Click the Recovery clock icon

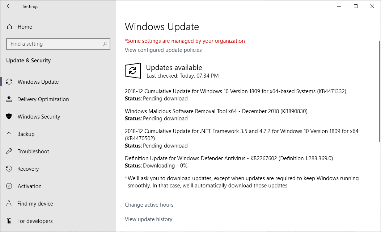(9, 169)
